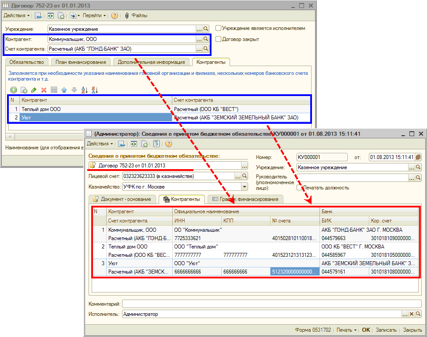Open the 'enter based on' dropdown in contract toolbar
The width and height of the screenshot is (427, 337).
(x=74, y=15)
